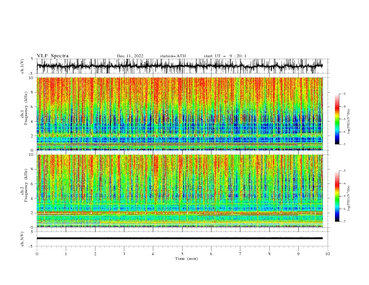Click the time-axis tick label "8"

tap(269, 254)
